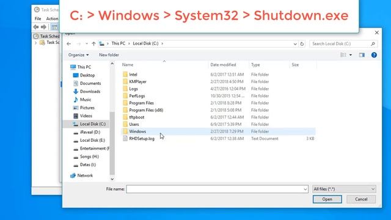Screen dimensions: 391x220
Task: Click the Open button
Action: [x=327, y=199]
